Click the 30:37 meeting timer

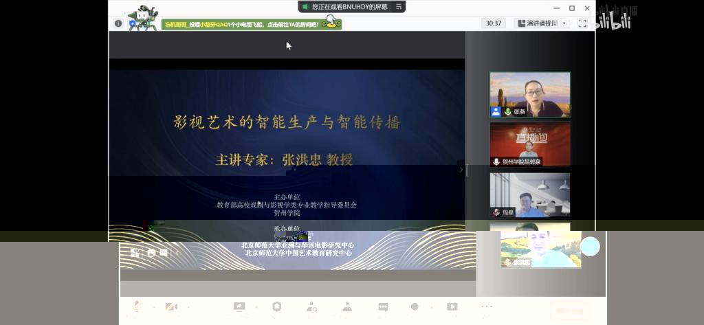pyautogui.click(x=494, y=23)
